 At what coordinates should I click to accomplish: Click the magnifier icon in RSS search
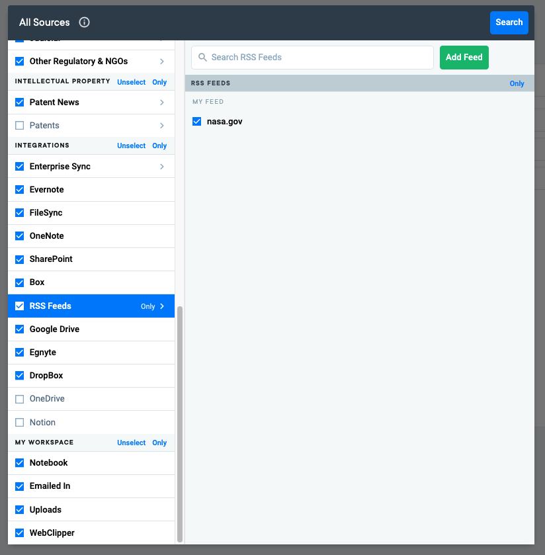tap(202, 58)
